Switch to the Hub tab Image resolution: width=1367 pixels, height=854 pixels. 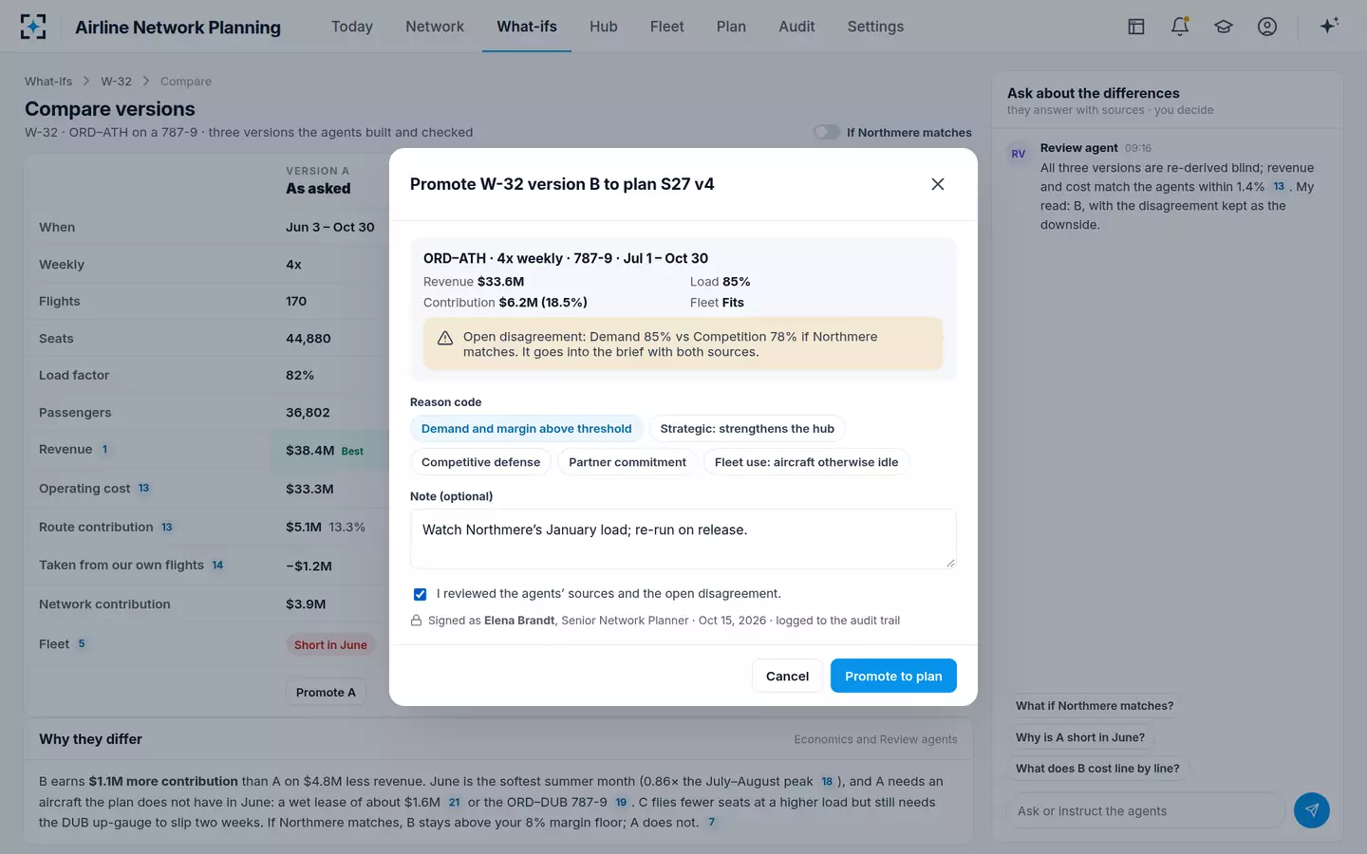pos(604,27)
